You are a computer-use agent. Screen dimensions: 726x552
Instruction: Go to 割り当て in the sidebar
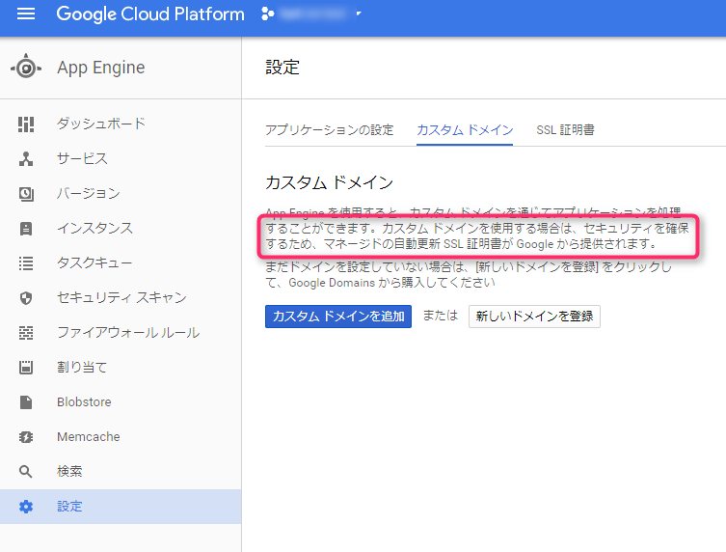(x=121, y=368)
